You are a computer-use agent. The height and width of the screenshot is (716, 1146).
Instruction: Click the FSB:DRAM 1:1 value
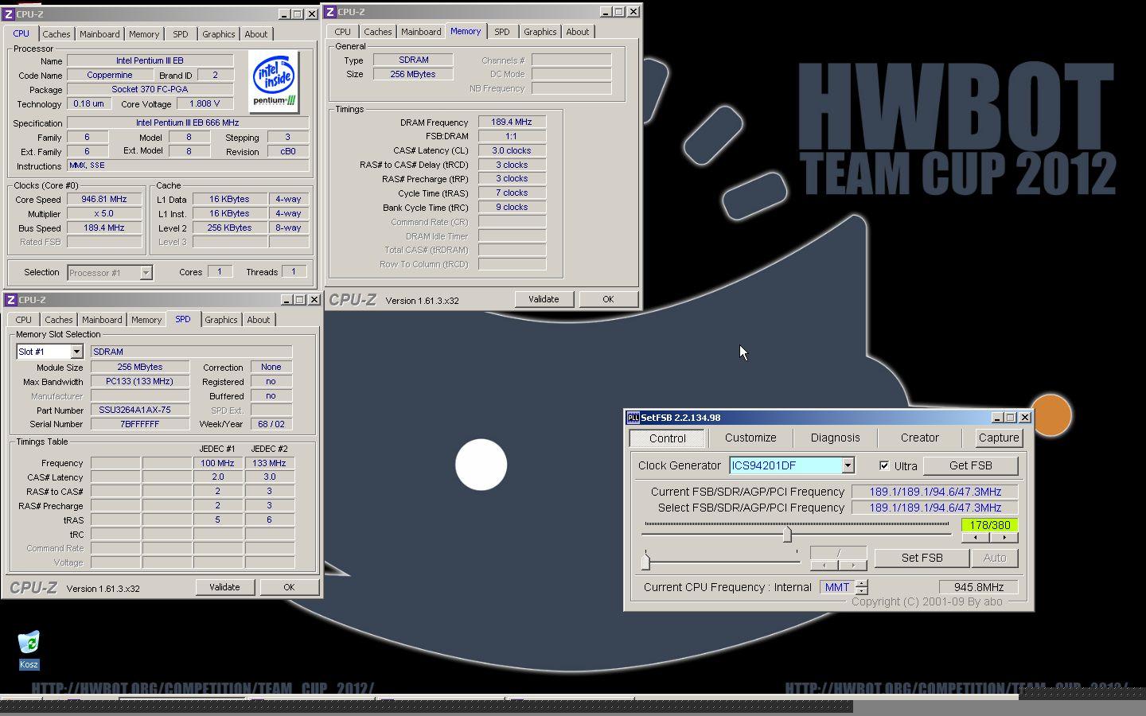point(512,136)
